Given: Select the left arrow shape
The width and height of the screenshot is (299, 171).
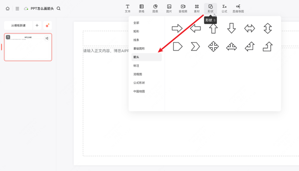Looking at the screenshot, I should [x=195, y=28].
